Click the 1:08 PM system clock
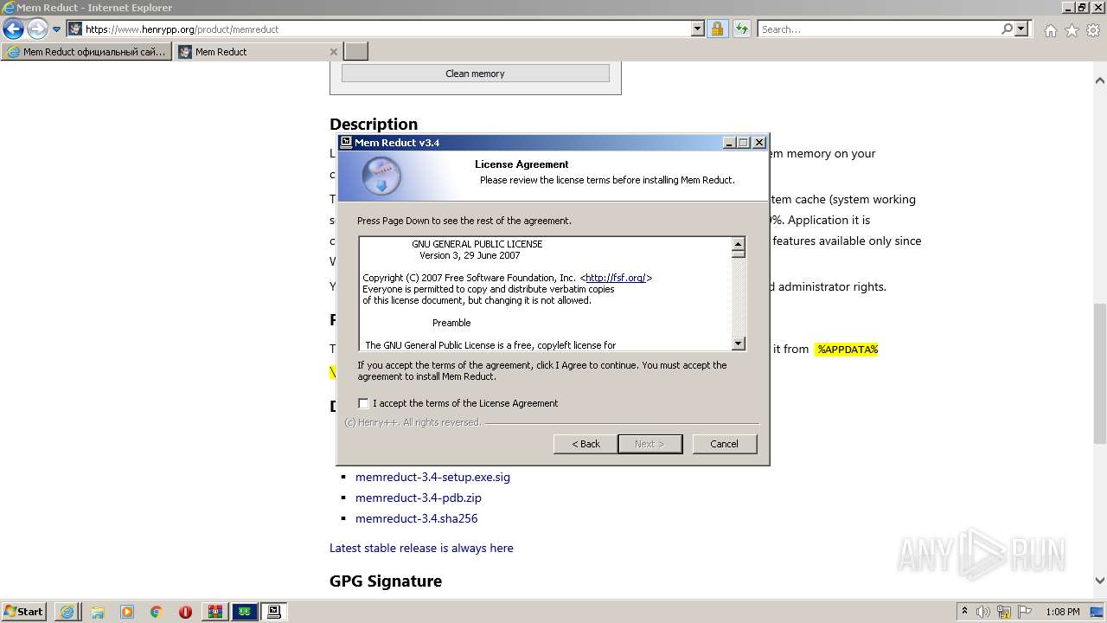The height and width of the screenshot is (623, 1107). tap(1062, 612)
